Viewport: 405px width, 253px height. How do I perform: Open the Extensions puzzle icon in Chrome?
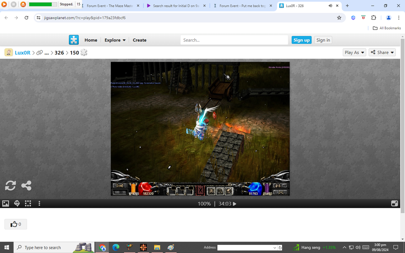(x=374, y=18)
